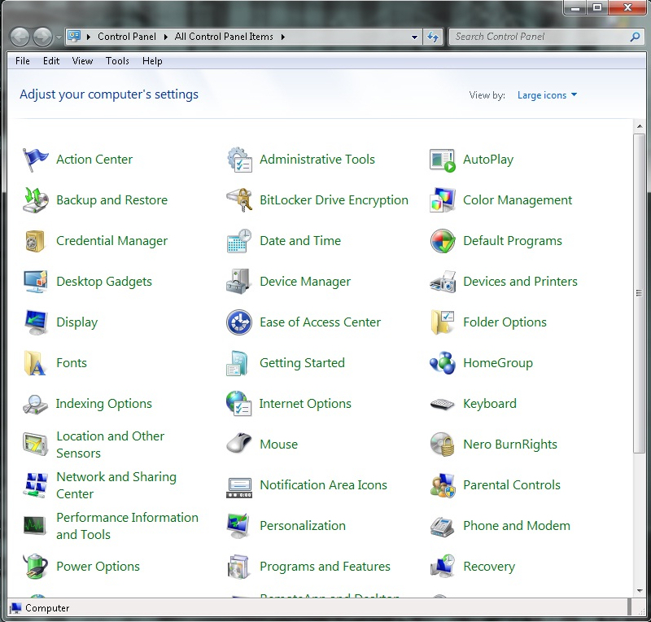Viewport: 651px width, 622px height.
Task: Open the Credential Manager safe icon
Action: point(35,241)
